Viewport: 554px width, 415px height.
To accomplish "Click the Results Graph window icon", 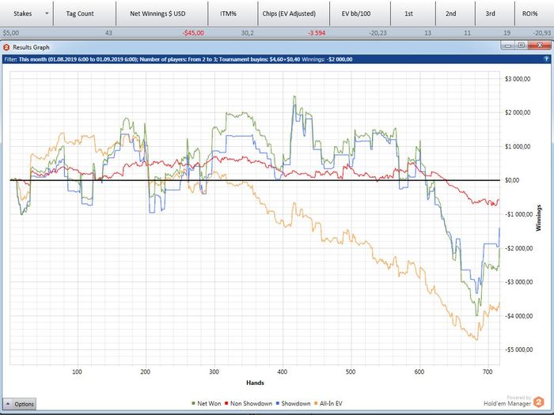I will click(6, 47).
